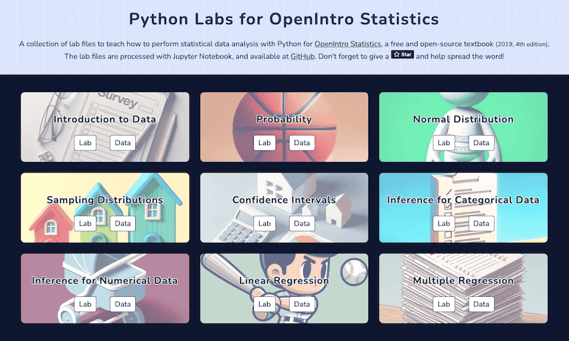
Task: Open the Probability Lab button
Action: [x=264, y=143]
